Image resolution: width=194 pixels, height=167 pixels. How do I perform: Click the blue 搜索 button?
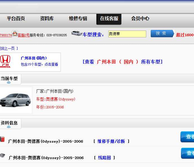[x=162, y=34]
